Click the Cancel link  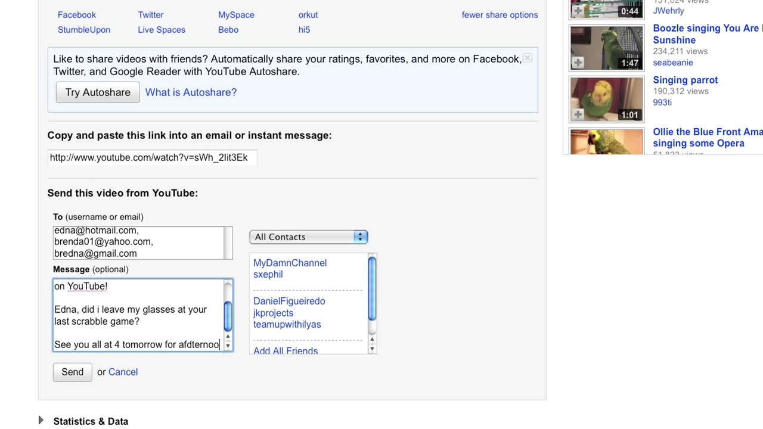tap(123, 372)
